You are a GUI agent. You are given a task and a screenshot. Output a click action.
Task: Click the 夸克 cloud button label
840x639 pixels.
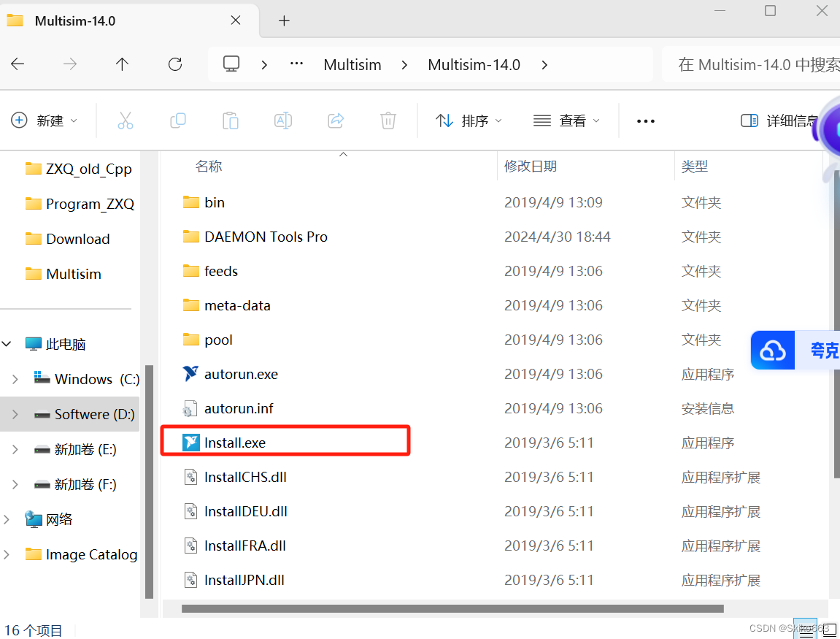click(824, 351)
